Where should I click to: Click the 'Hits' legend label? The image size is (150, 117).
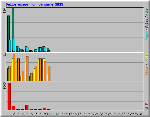147,12
